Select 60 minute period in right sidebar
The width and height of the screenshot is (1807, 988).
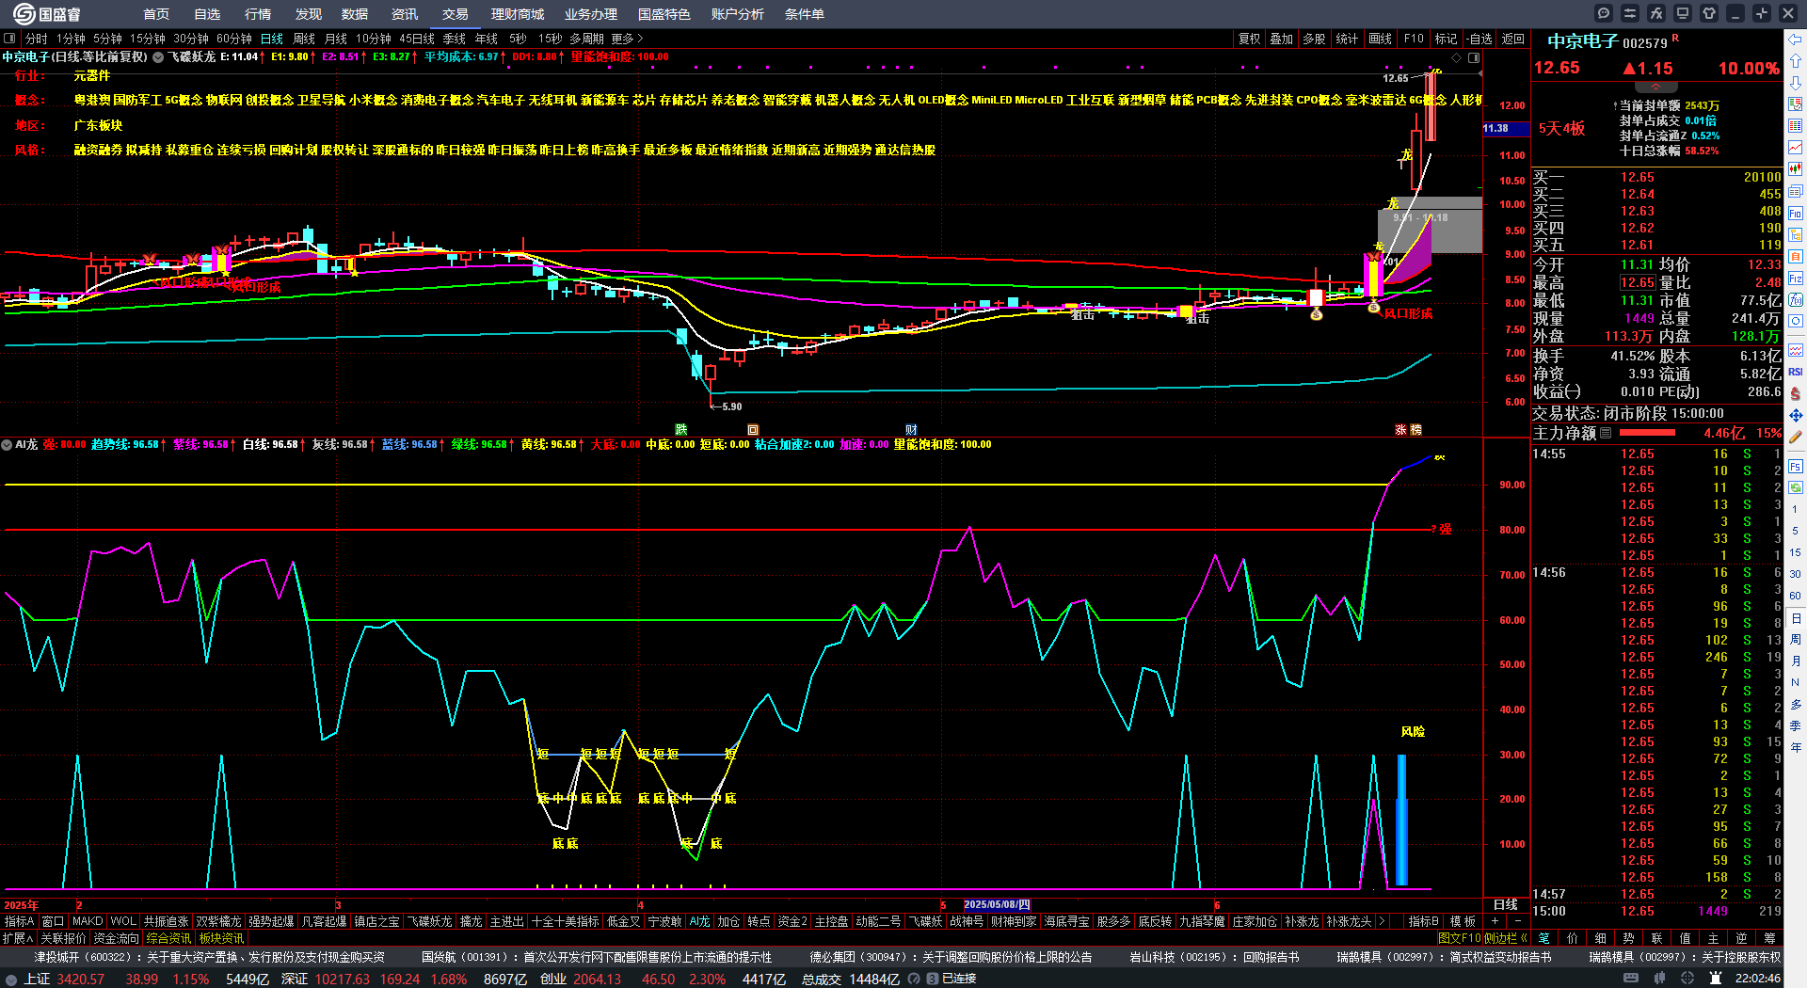pyautogui.click(x=1796, y=596)
